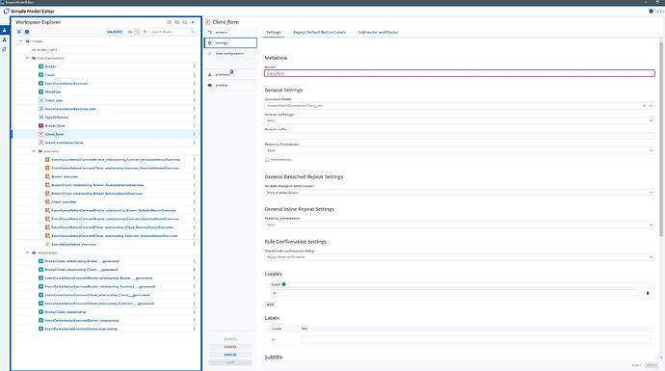The width and height of the screenshot is (665, 371).
Task: Click into the Name input field
Action: pos(460,73)
